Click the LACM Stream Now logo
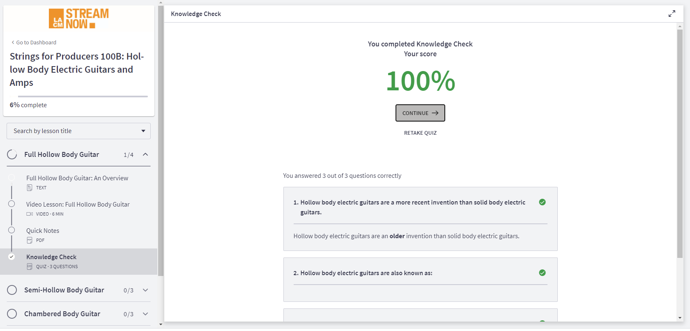This screenshot has height=331, width=690. [79, 19]
